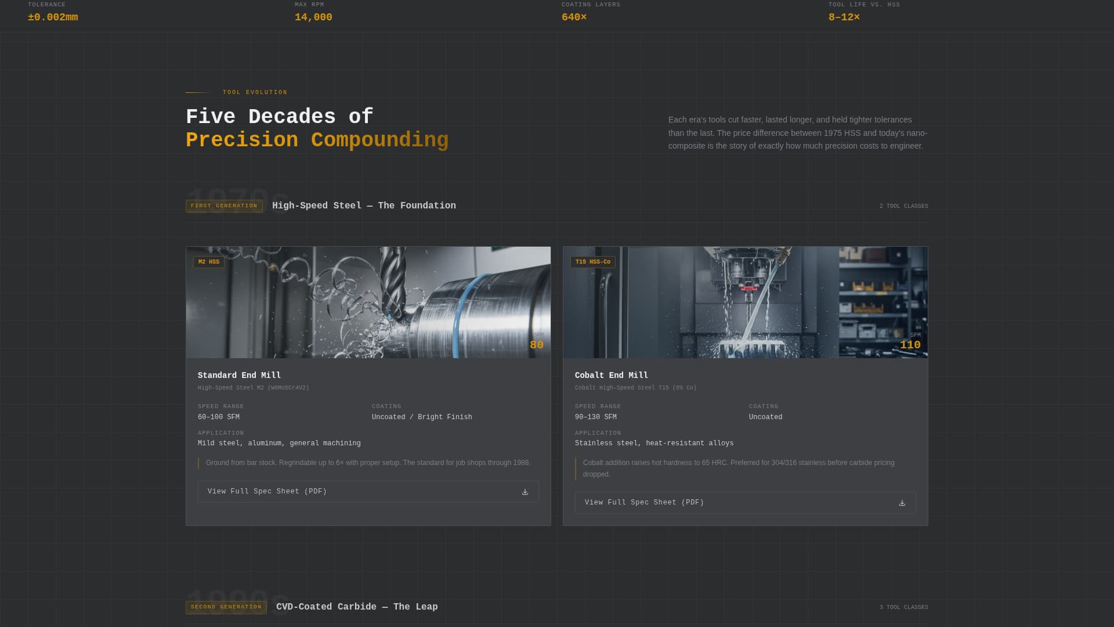Click the Cobalt End Mill machining photo
The image size is (1114, 627).
click(745, 302)
